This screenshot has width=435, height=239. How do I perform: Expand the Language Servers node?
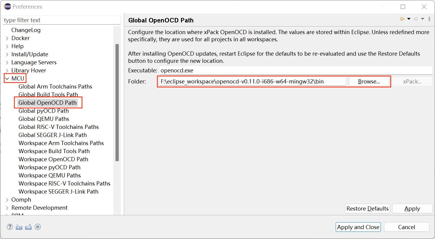pyautogui.click(x=7, y=63)
